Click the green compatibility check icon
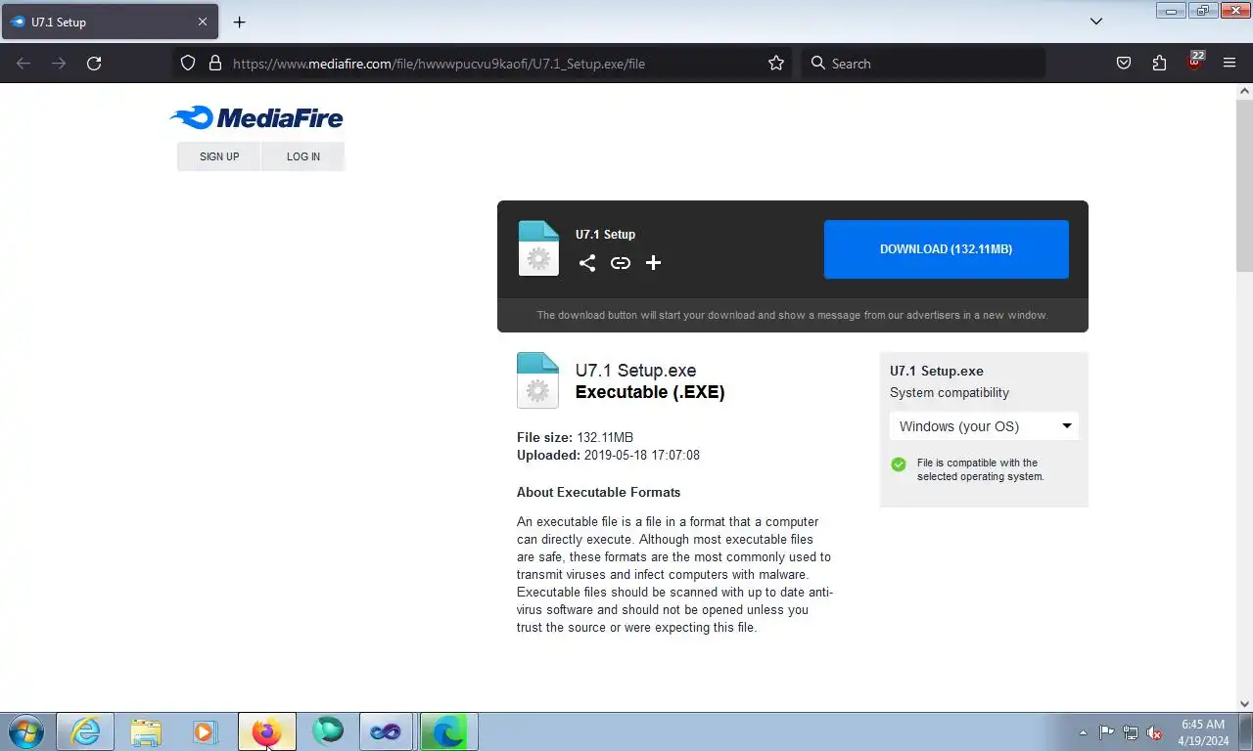Viewport: 1253px width, 751px height. pyautogui.click(x=899, y=464)
